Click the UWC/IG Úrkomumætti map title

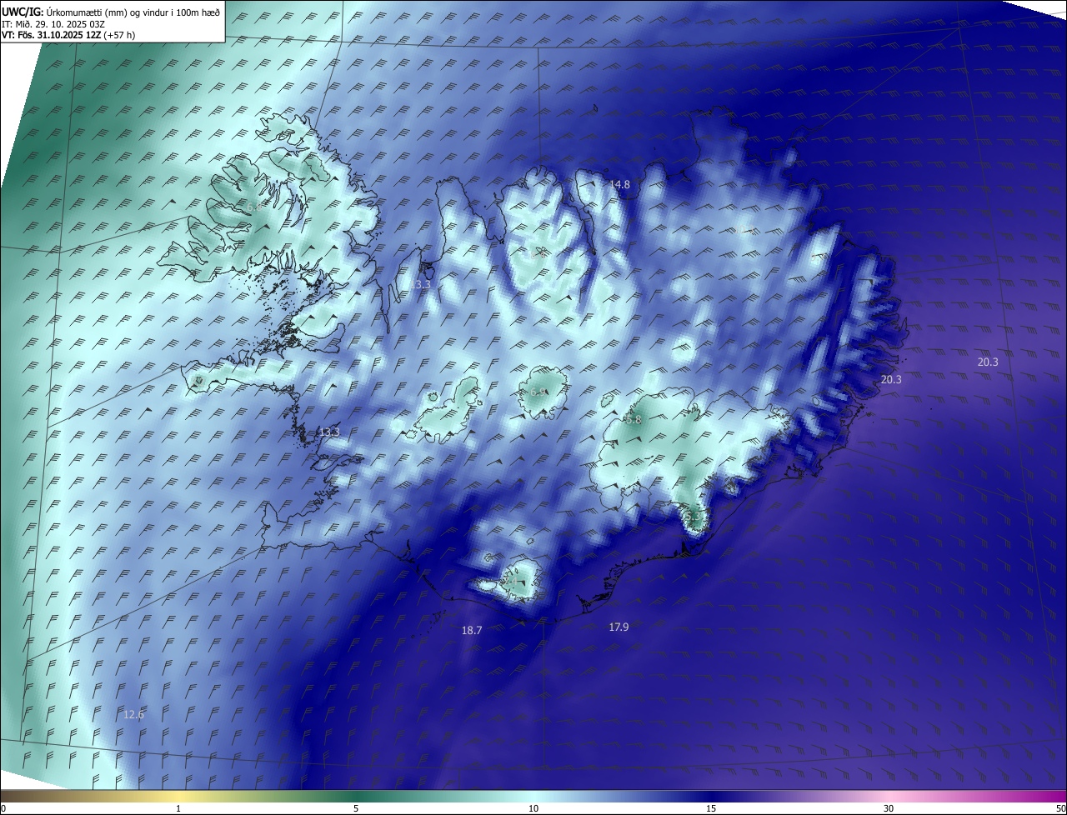(111, 12)
